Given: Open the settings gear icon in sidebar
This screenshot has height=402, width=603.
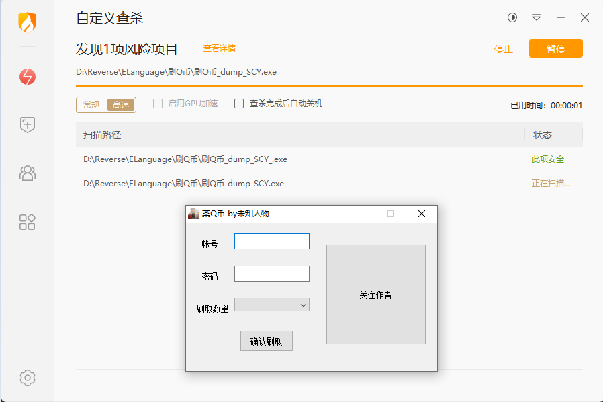Looking at the screenshot, I should click(27, 378).
